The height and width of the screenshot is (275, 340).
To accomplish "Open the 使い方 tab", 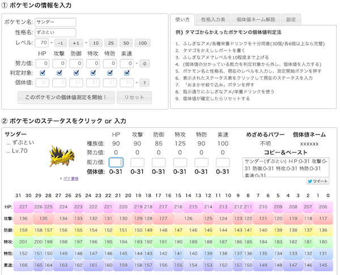I will tap(182, 19).
